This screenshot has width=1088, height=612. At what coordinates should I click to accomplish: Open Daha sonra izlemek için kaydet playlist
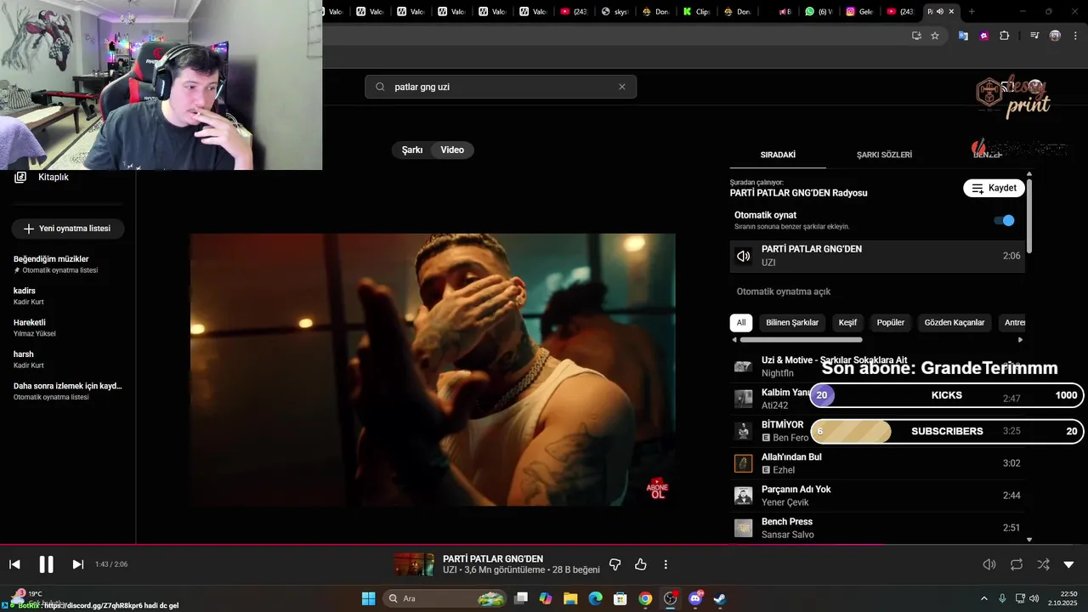68,391
